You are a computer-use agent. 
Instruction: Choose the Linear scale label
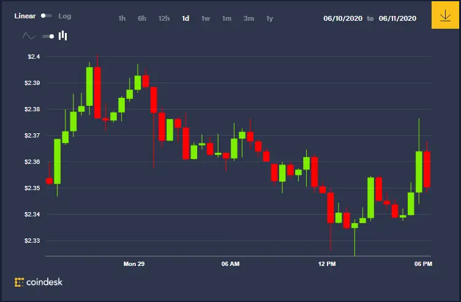[x=25, y=16]
